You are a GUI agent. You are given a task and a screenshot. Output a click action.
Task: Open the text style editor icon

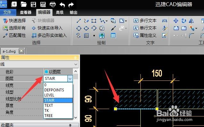(x=165, y=28)
